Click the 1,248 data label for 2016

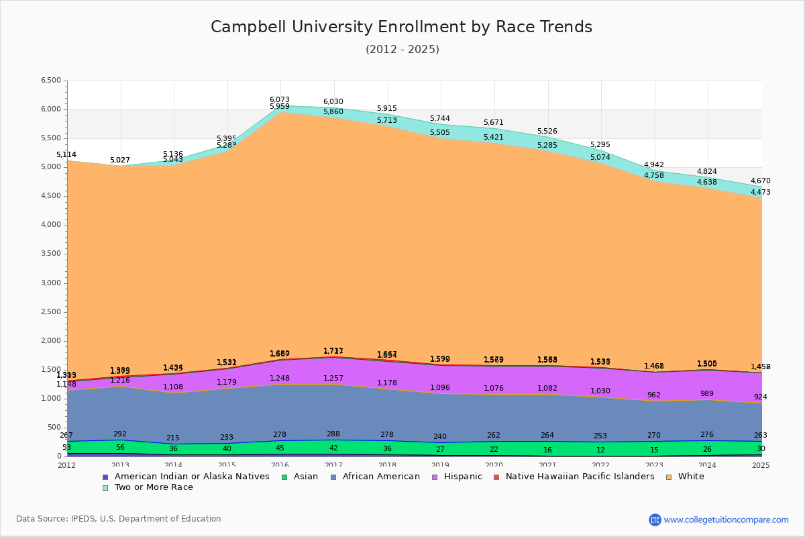280,378
